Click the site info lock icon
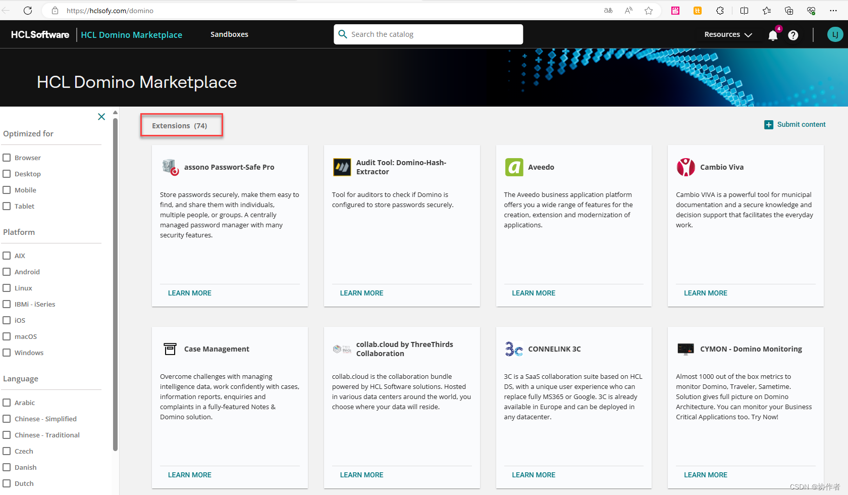 [x=55, y=11]
